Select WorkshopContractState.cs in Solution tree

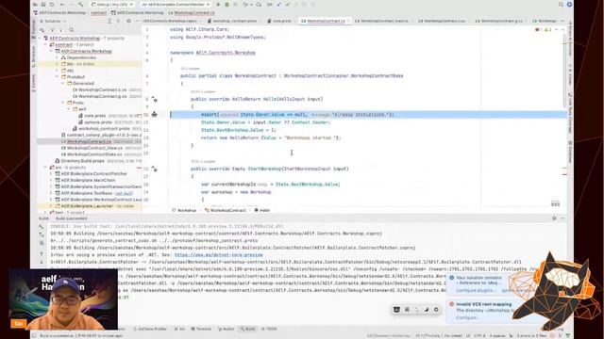click(94, 154)
